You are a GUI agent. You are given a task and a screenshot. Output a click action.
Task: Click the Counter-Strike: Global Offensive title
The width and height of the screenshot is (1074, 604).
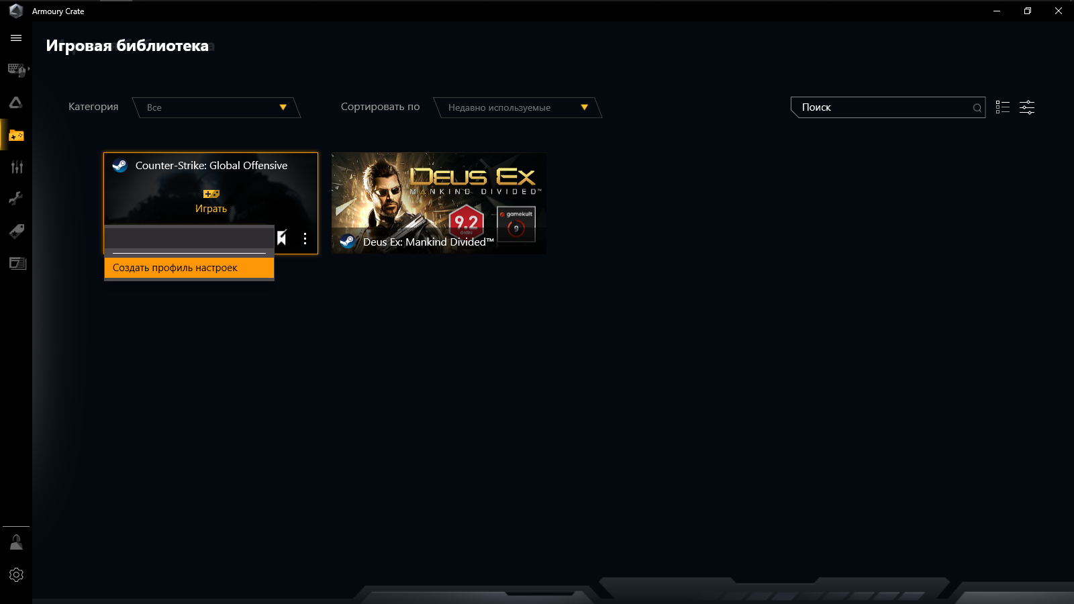click(211, 166)
